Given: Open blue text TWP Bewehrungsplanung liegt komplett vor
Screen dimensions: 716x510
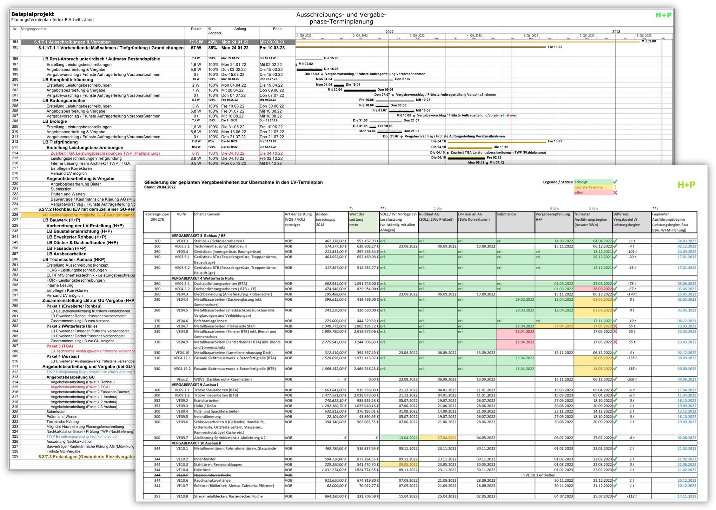Looking at the screenshot, I should pyautogui.click(x=82, y=437).
